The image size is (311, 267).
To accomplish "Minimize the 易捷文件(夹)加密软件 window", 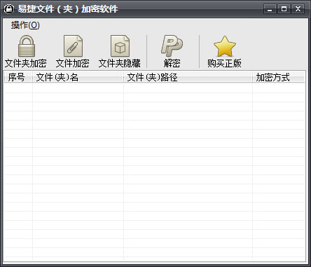I will click(270, 9).
